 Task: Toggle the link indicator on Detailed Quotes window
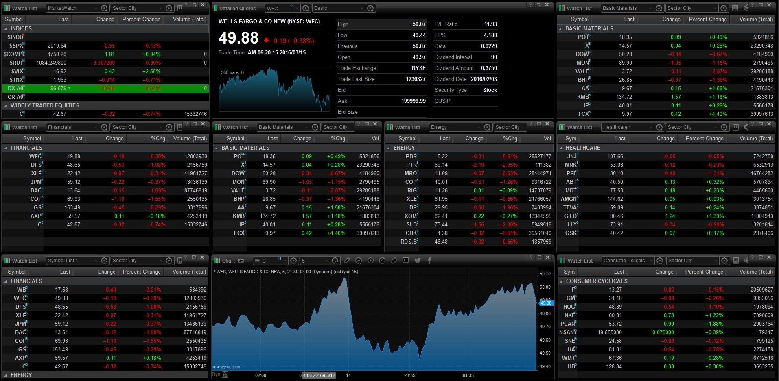215,8
